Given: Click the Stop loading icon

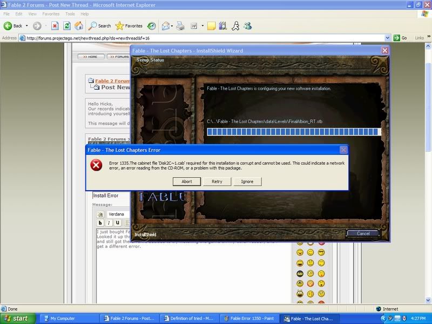Looking at the screenshot, I should (x=55, y=26).
